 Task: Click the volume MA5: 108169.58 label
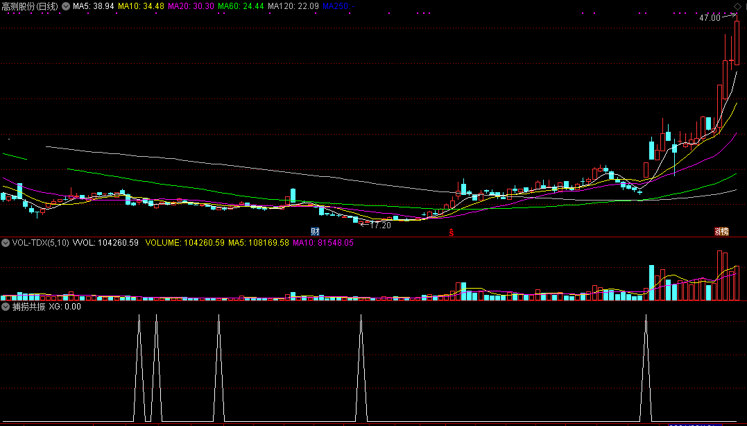(x=259, y=243)
